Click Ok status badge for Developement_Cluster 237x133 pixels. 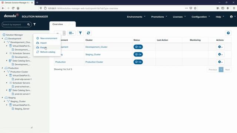point(138,47)
